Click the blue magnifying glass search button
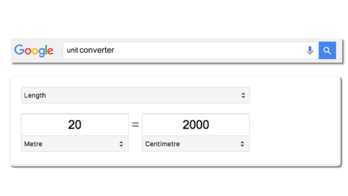This screenshot has width=348, height=196. 327,51
